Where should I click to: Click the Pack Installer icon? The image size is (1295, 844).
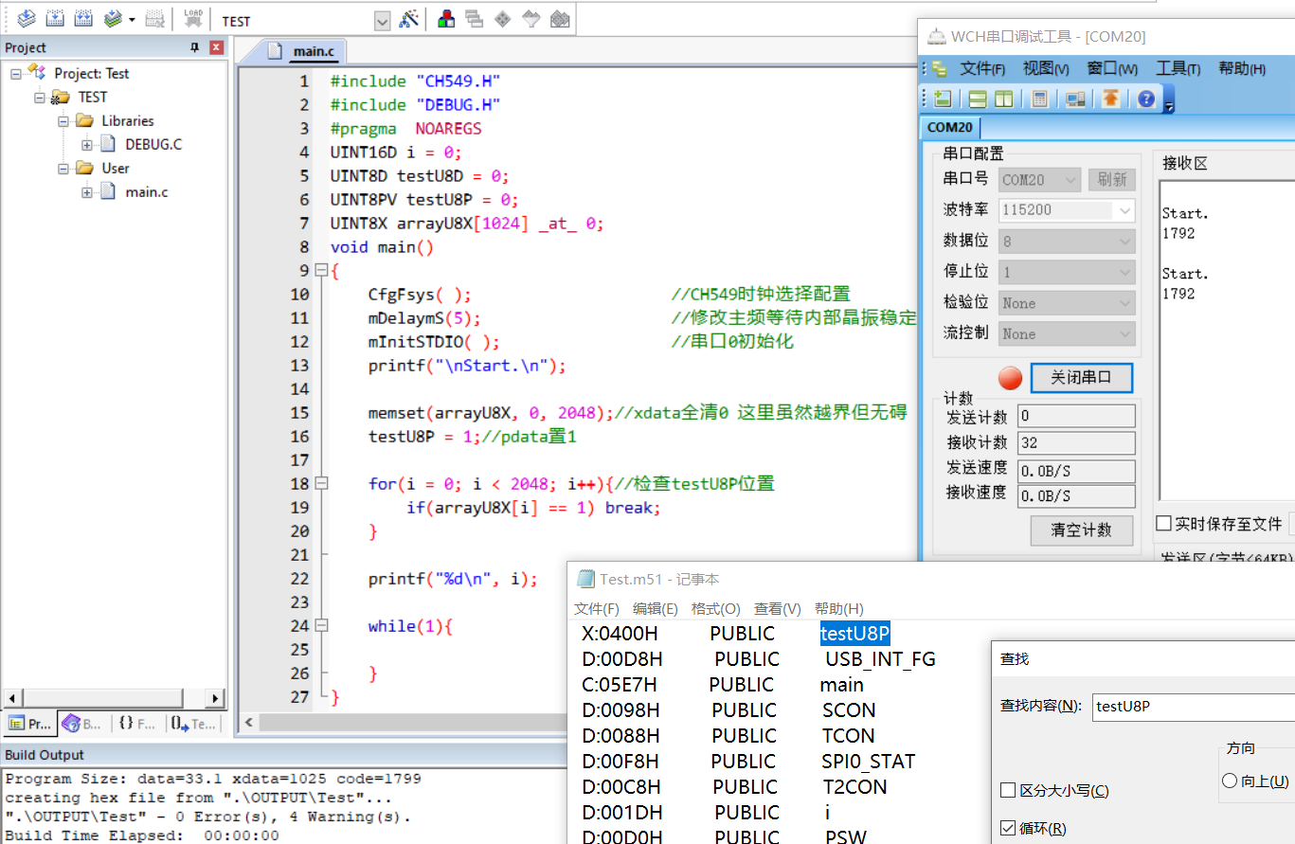coord(560,19)
